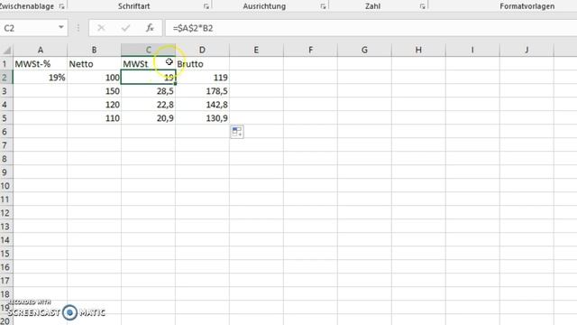Select row 5 header

coord(6,118)
